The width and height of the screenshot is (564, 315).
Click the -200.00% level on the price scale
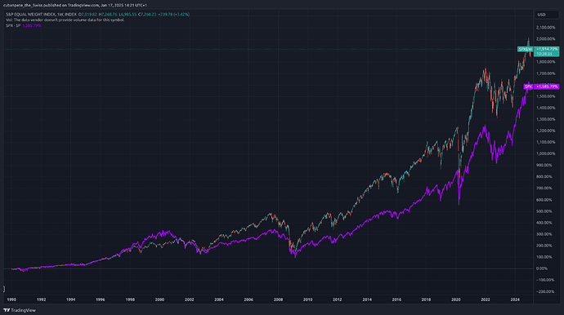tap(545, 291)
